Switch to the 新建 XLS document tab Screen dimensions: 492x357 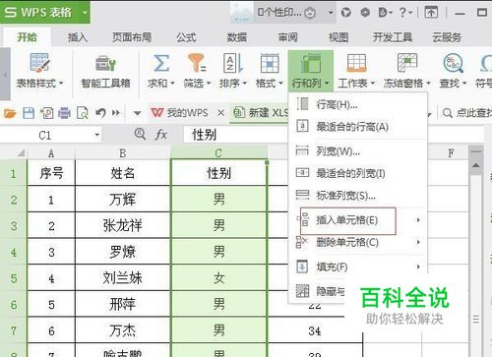coord(259,113)
